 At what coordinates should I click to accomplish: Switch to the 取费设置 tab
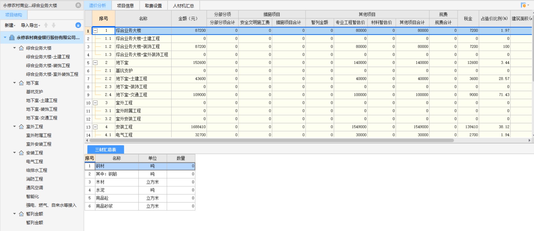point(153,5)
